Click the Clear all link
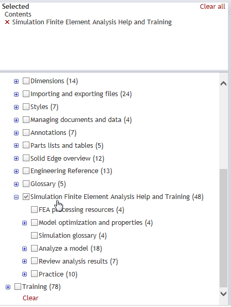 212,7
